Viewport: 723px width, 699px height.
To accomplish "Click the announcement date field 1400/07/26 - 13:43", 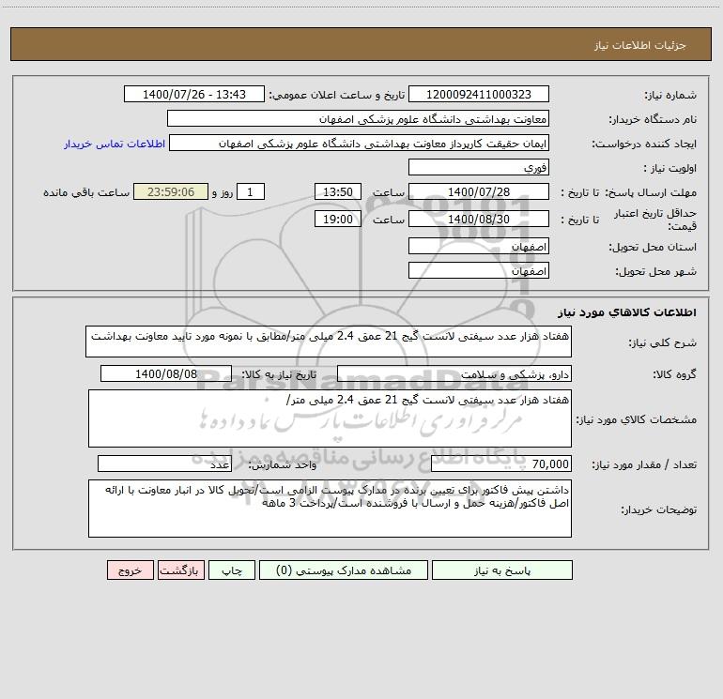I will pyautogui.click(x=194, y=94).
